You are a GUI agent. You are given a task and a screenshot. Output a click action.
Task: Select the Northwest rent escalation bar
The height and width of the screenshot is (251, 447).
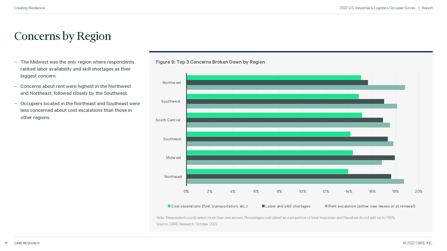[296, 88]
